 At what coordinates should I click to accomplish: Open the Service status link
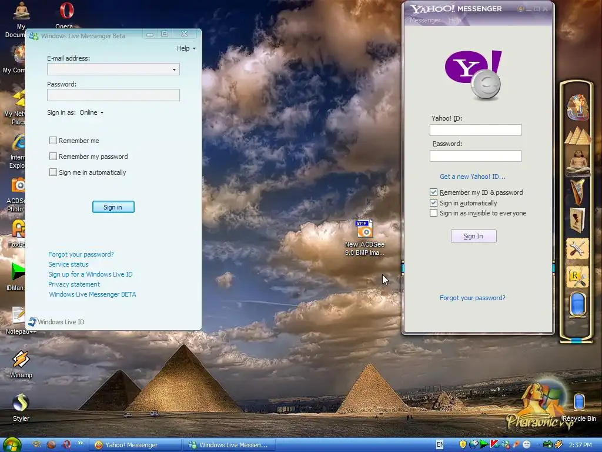tap(68, 264)
